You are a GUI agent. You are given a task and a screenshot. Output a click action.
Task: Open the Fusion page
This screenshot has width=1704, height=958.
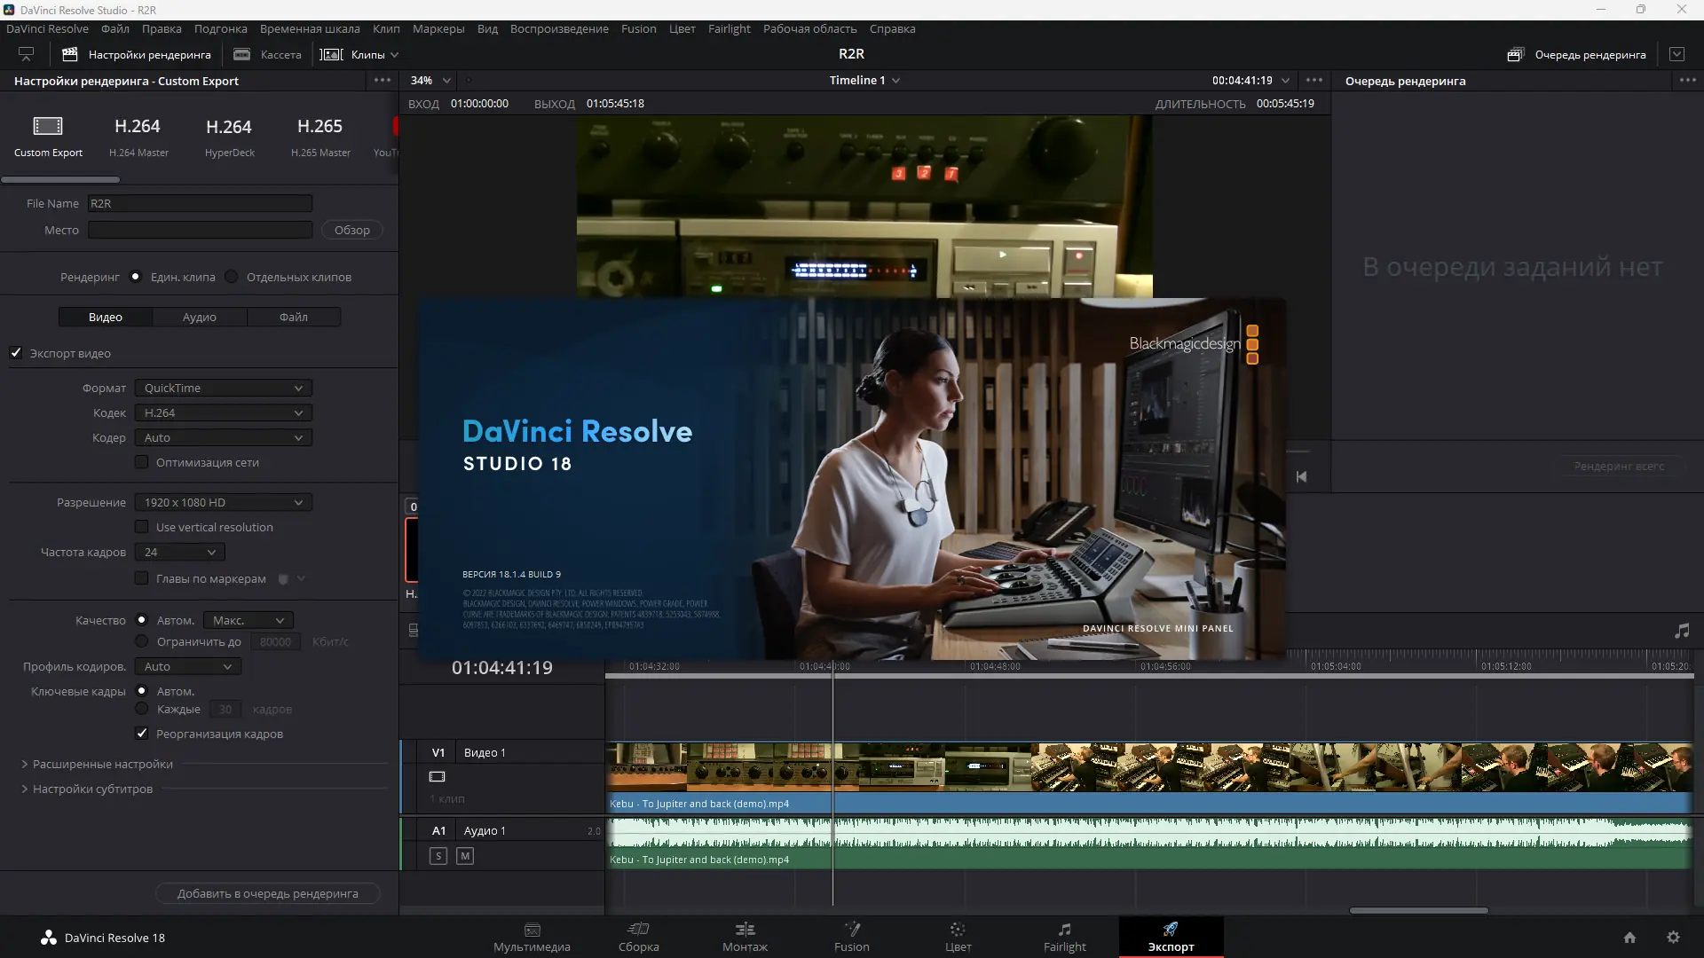pyautogui.click(x=851, y=938)
